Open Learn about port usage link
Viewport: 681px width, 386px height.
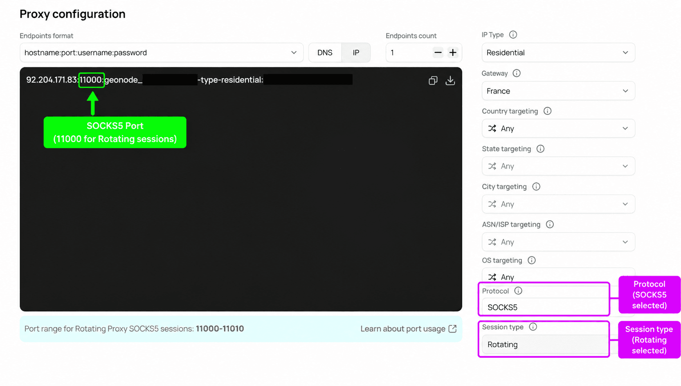(408, 329)
